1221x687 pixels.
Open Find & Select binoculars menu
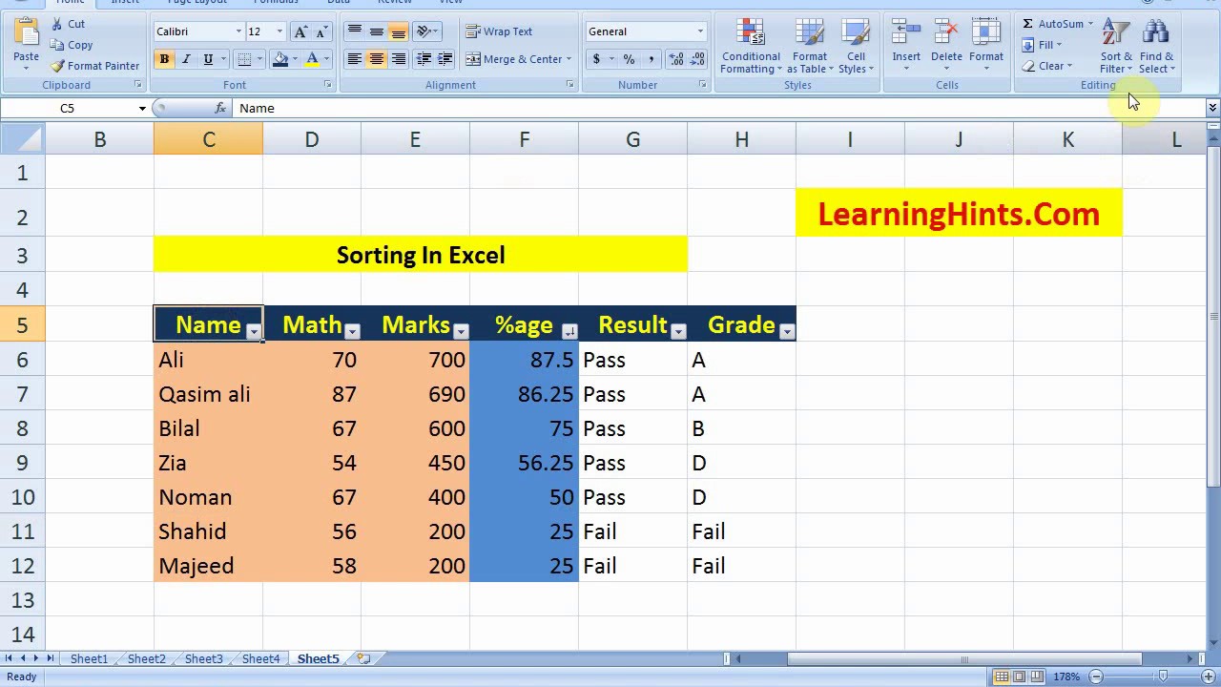[1156, 46]
